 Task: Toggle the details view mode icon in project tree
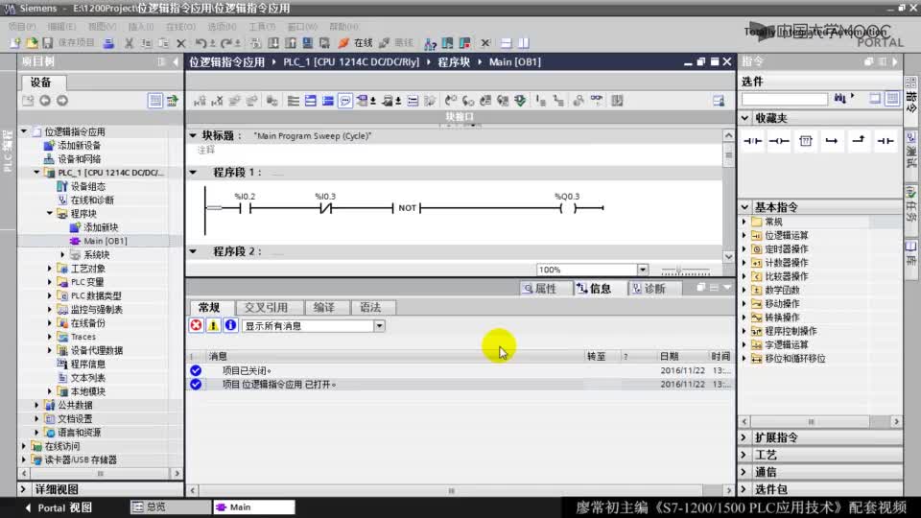(x=155, y=101)
